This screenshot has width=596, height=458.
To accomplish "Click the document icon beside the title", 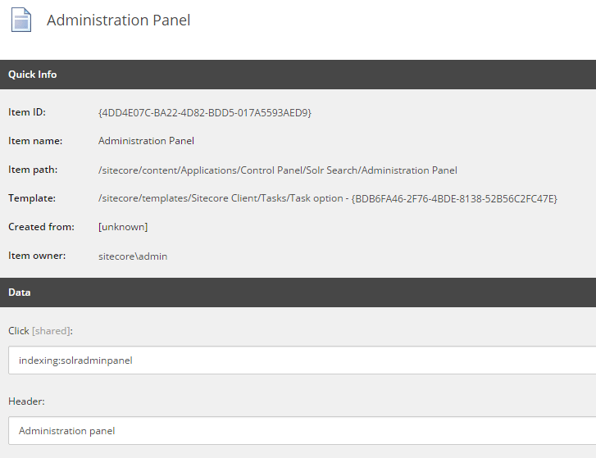I will coord(20,20).
